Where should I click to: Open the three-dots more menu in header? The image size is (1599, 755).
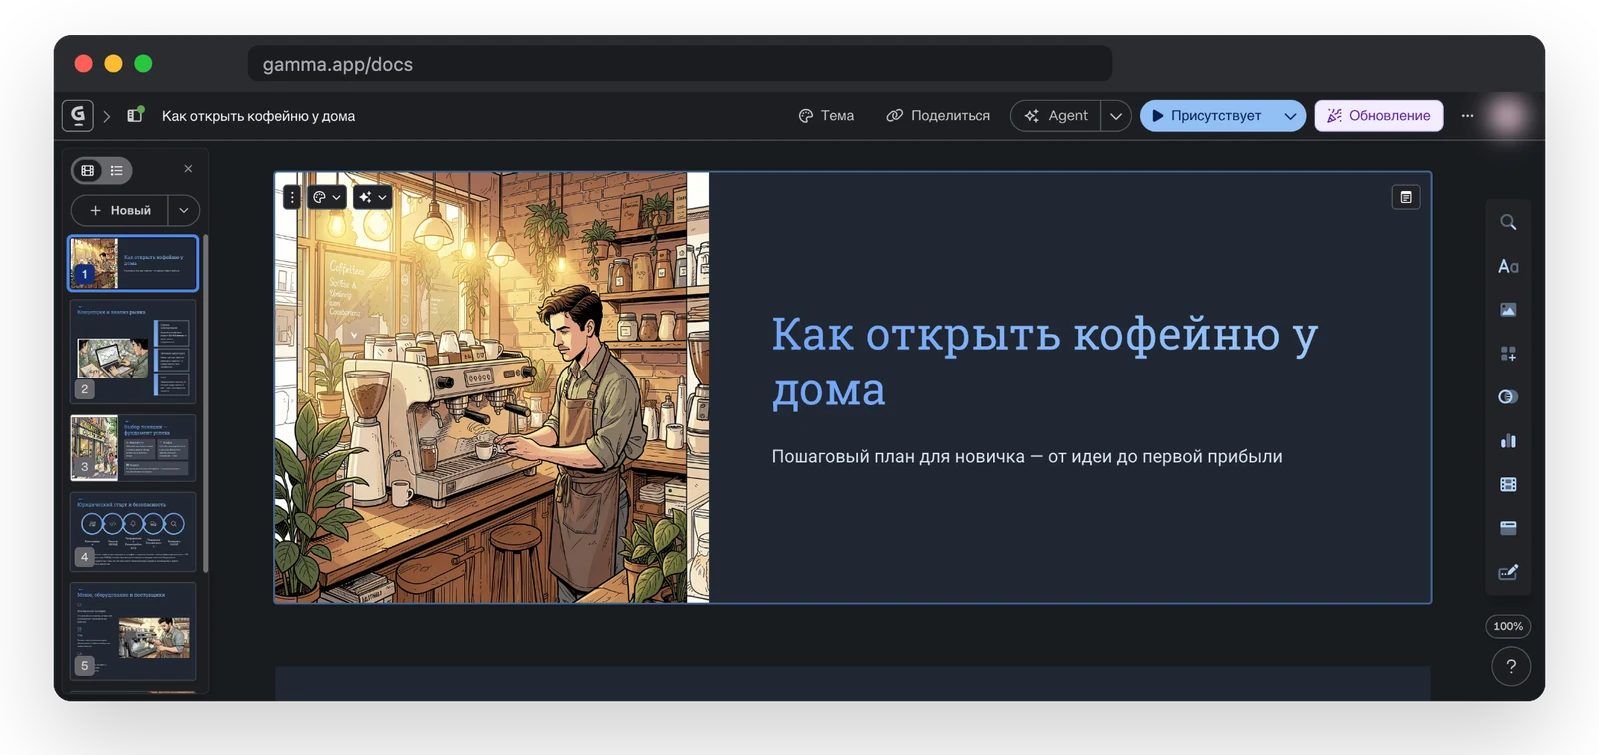(1467, 116)
